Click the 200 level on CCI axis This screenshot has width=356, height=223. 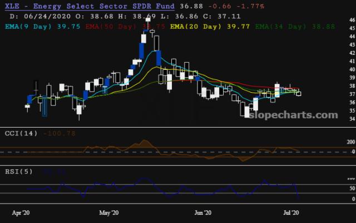349,142
